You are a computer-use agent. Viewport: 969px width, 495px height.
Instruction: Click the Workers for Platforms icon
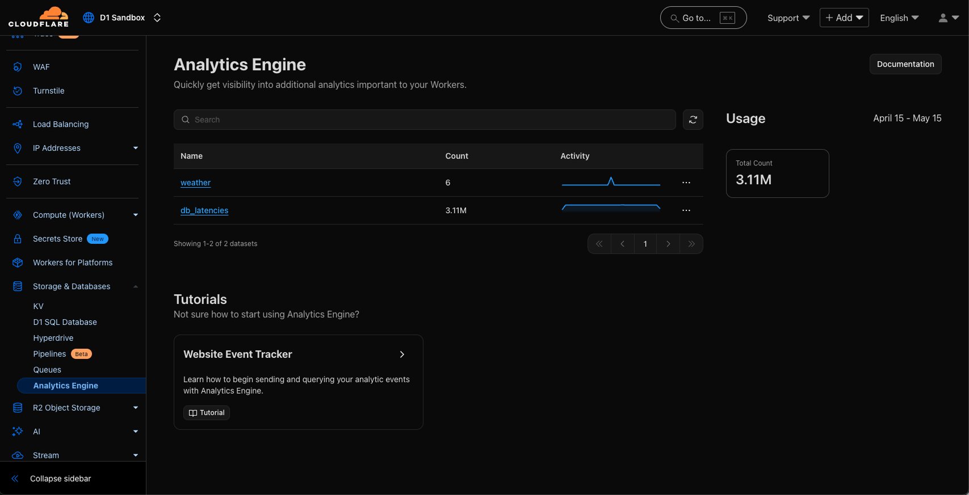(18, 263)
